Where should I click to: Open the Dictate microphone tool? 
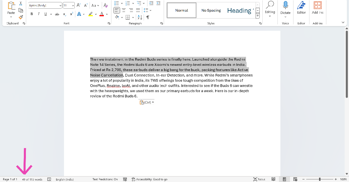[285, 5]
